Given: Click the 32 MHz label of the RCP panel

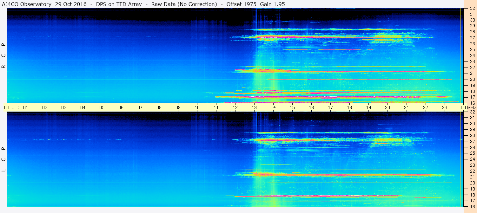Looking at the screenshot, I should click(472, 9).
